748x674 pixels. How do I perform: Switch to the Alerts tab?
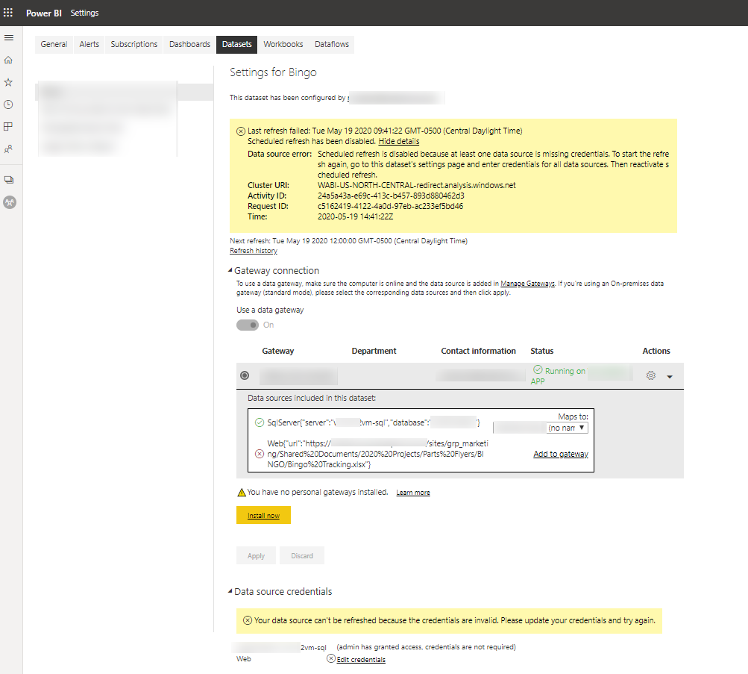(89, 44)
